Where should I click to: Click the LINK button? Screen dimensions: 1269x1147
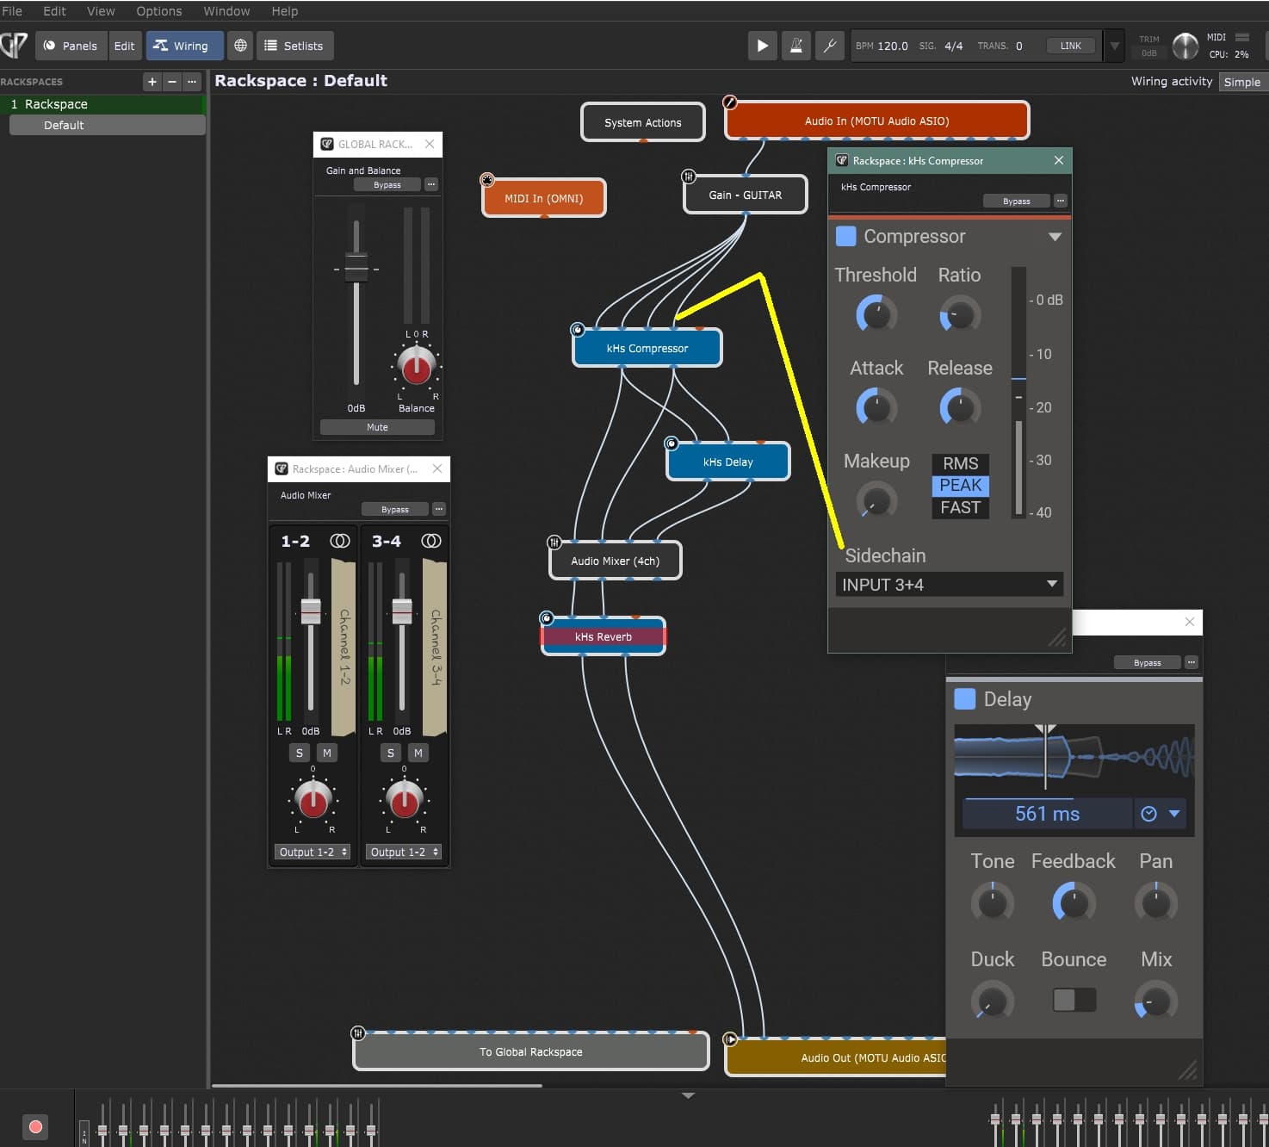pos(1071,46)
